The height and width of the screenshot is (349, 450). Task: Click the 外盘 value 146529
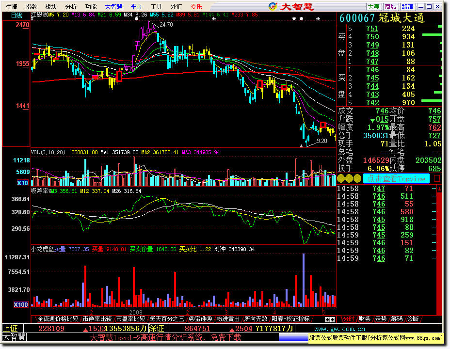point(376,160)
